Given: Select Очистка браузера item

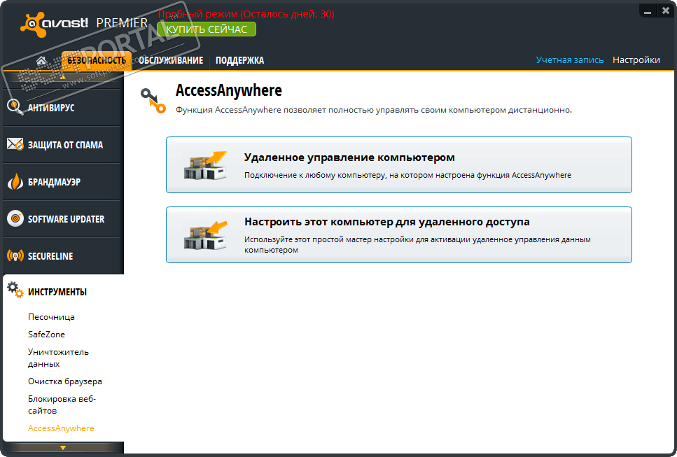Looking at the screenshot, I should click(65, 381).
